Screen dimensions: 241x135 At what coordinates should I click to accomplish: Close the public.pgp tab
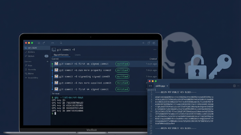[x=167, y=86]
